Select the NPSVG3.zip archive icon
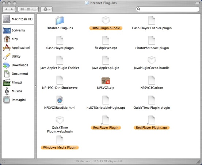 tap(106, 80)
